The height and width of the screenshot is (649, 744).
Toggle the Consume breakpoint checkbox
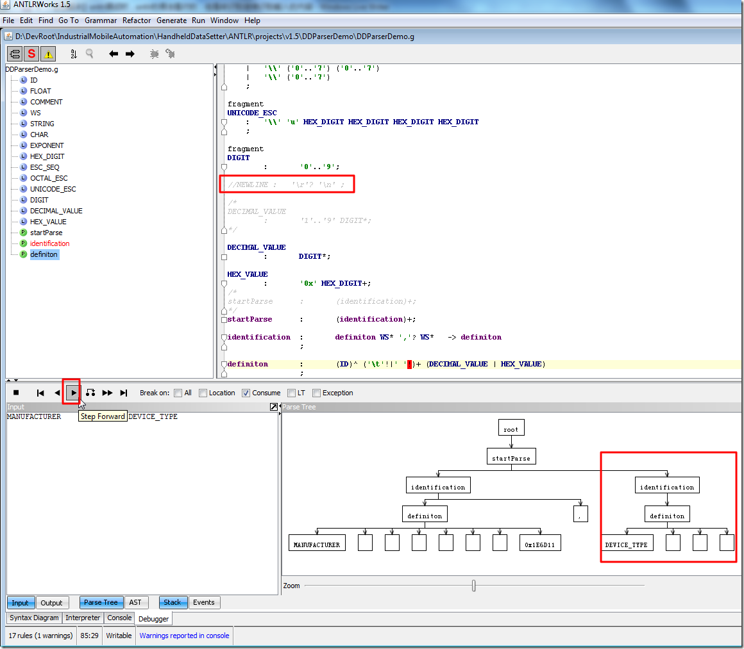coord(246,393)
